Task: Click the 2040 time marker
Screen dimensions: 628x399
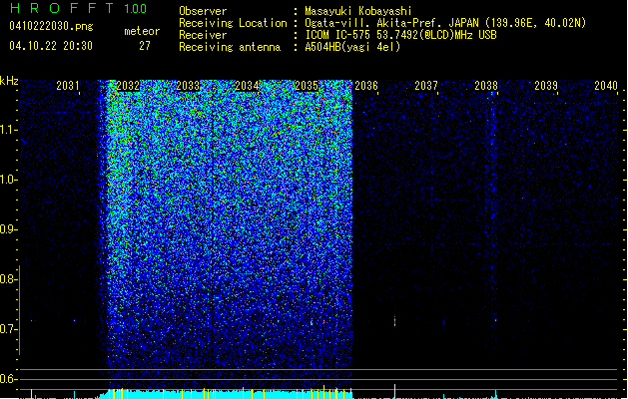Action: click(606, 86)
